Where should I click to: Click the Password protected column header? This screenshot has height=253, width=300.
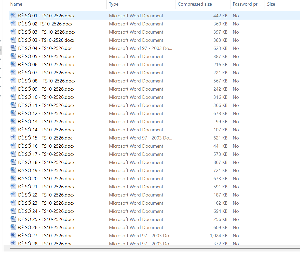point(246,4)
